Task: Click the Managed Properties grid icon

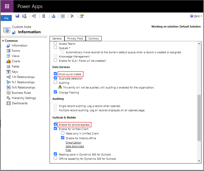Action: pos(63,16)
